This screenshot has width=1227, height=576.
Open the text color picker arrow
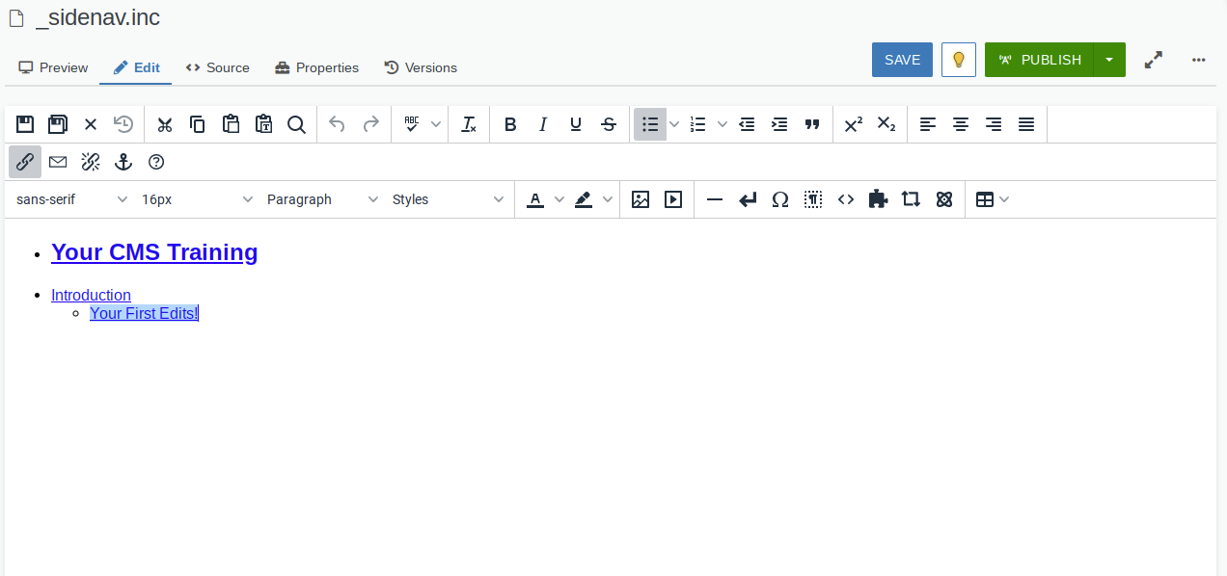point(559,199)
